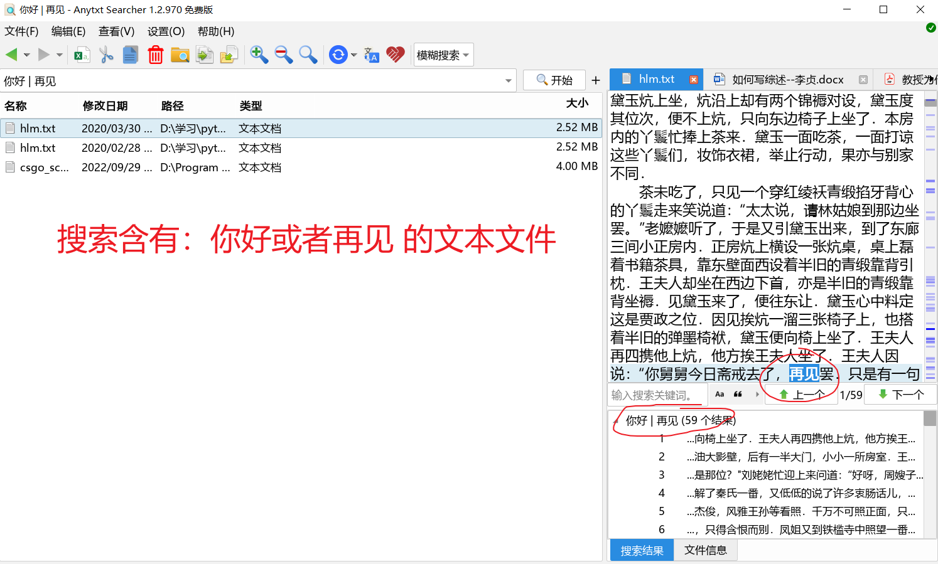Click the gray Forward arrow icon
Viewport: 938px width, 564px height.
click(x=43, y=55)
